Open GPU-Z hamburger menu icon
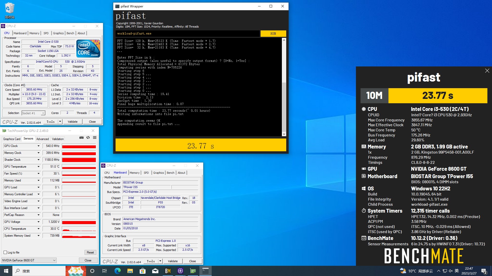This screenshot has width=492, height=276. click(95, 137)
